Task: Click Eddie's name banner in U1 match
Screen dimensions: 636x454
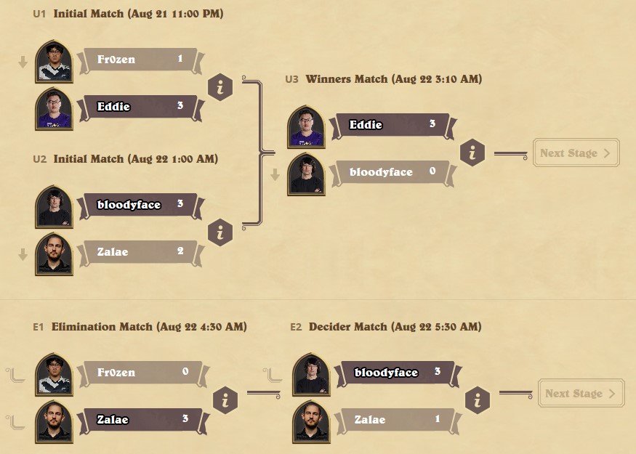Action: click(x=140, y=107)
